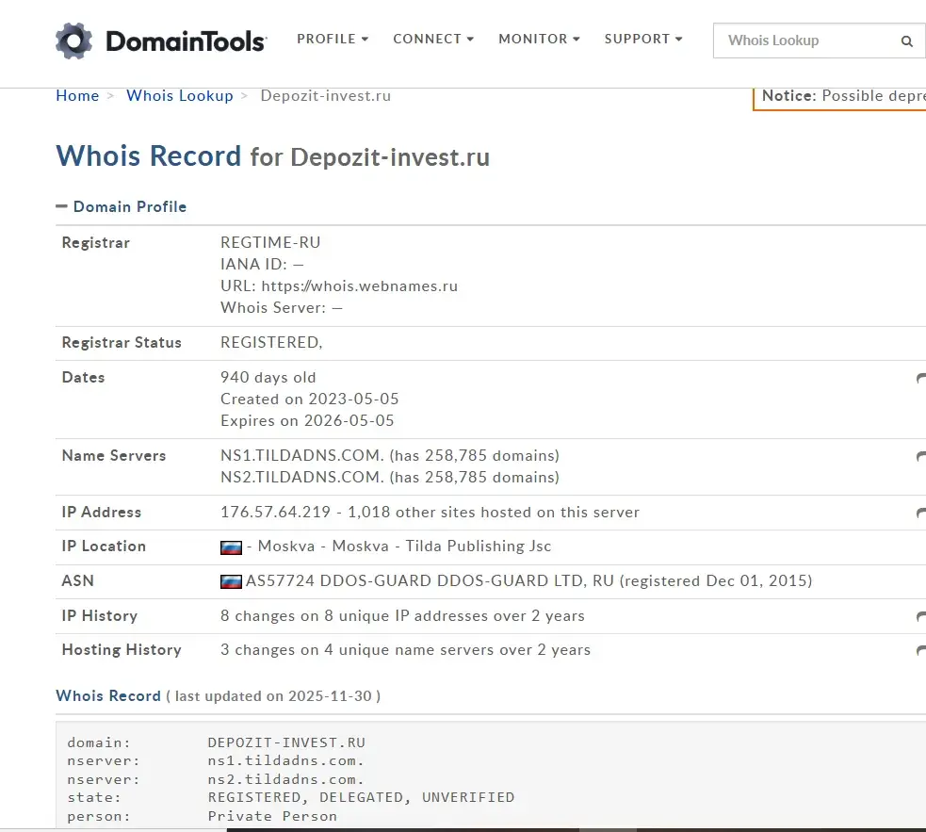
Task: Click the 'Whois Server: —' line
Action: [x=281, y=308]
